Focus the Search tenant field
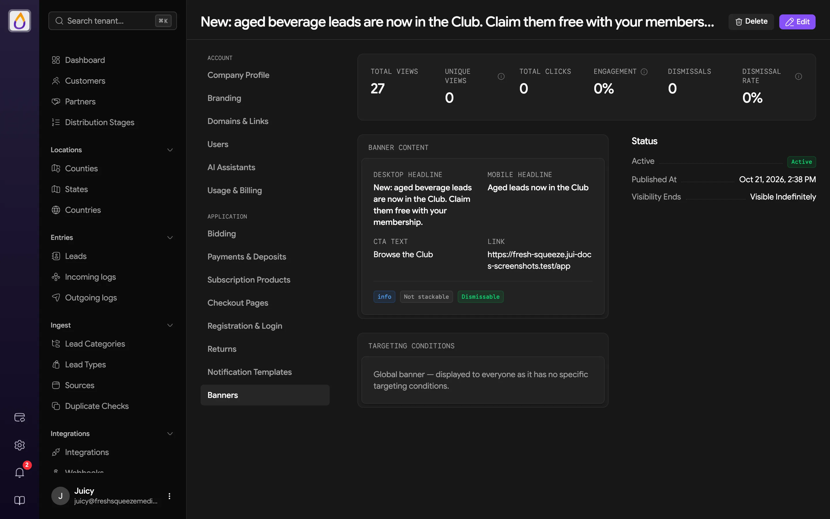The height and width of the screenshot is (519, 830). 112,21
